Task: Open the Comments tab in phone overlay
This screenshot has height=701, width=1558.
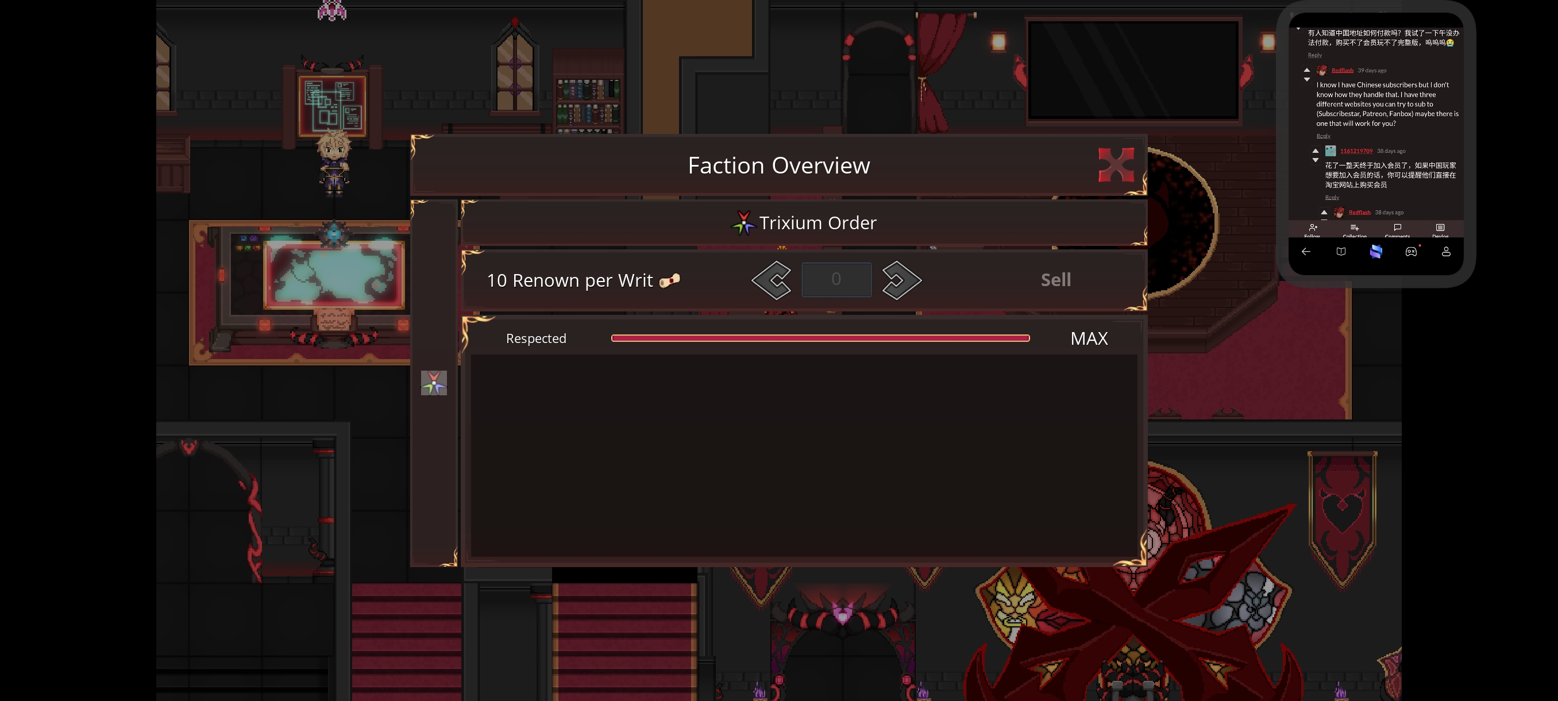Action: [1397, 229]
